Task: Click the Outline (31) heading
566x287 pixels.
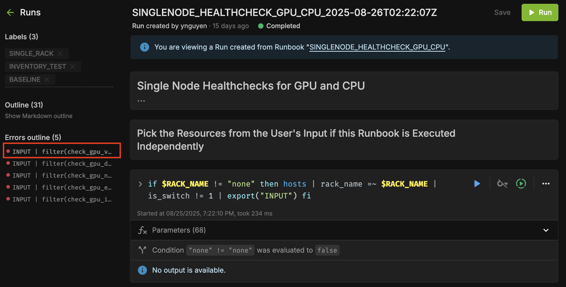Action: (x=24, y=105)
